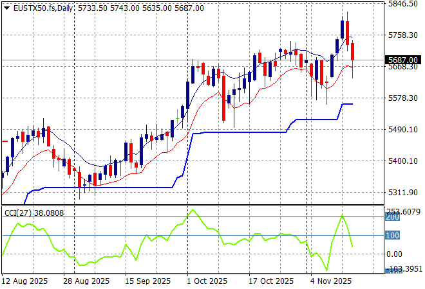
Task: Click the 1 Oct 2025 date label
Action: click(207, 281)
